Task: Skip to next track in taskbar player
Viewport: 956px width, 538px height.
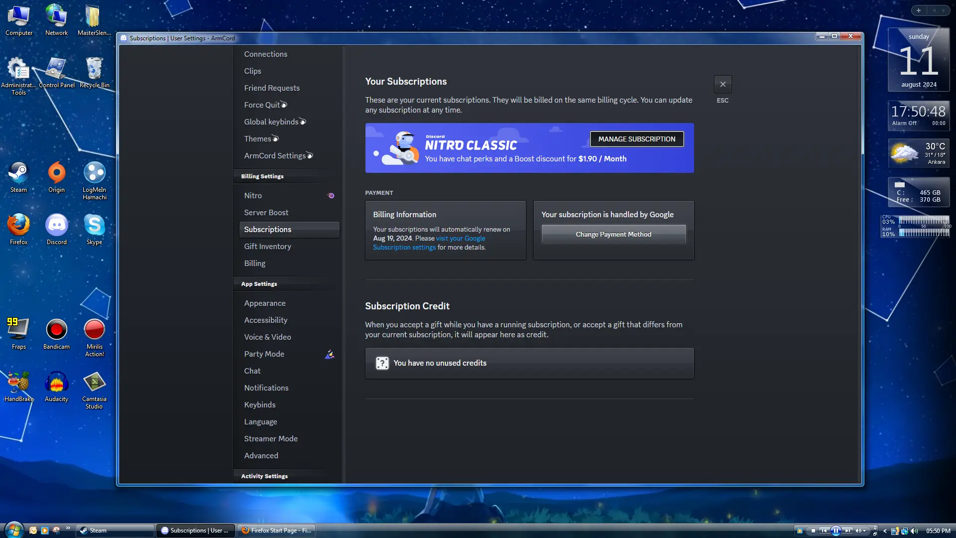Action: (847, 531)
